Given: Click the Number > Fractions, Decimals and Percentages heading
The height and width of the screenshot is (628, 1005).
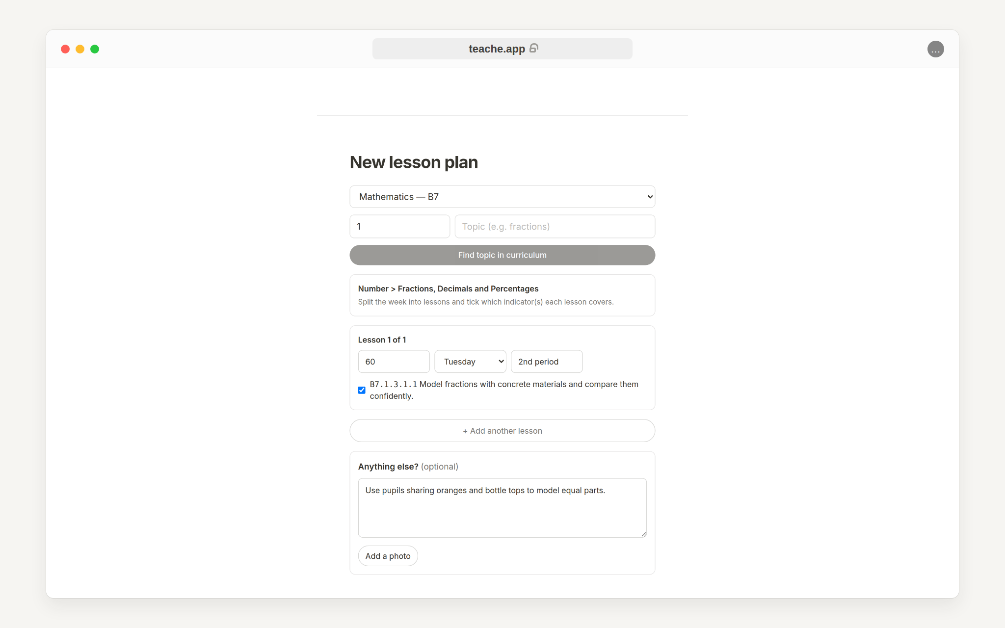Looking at the screenshot, I should pos(448,288).
